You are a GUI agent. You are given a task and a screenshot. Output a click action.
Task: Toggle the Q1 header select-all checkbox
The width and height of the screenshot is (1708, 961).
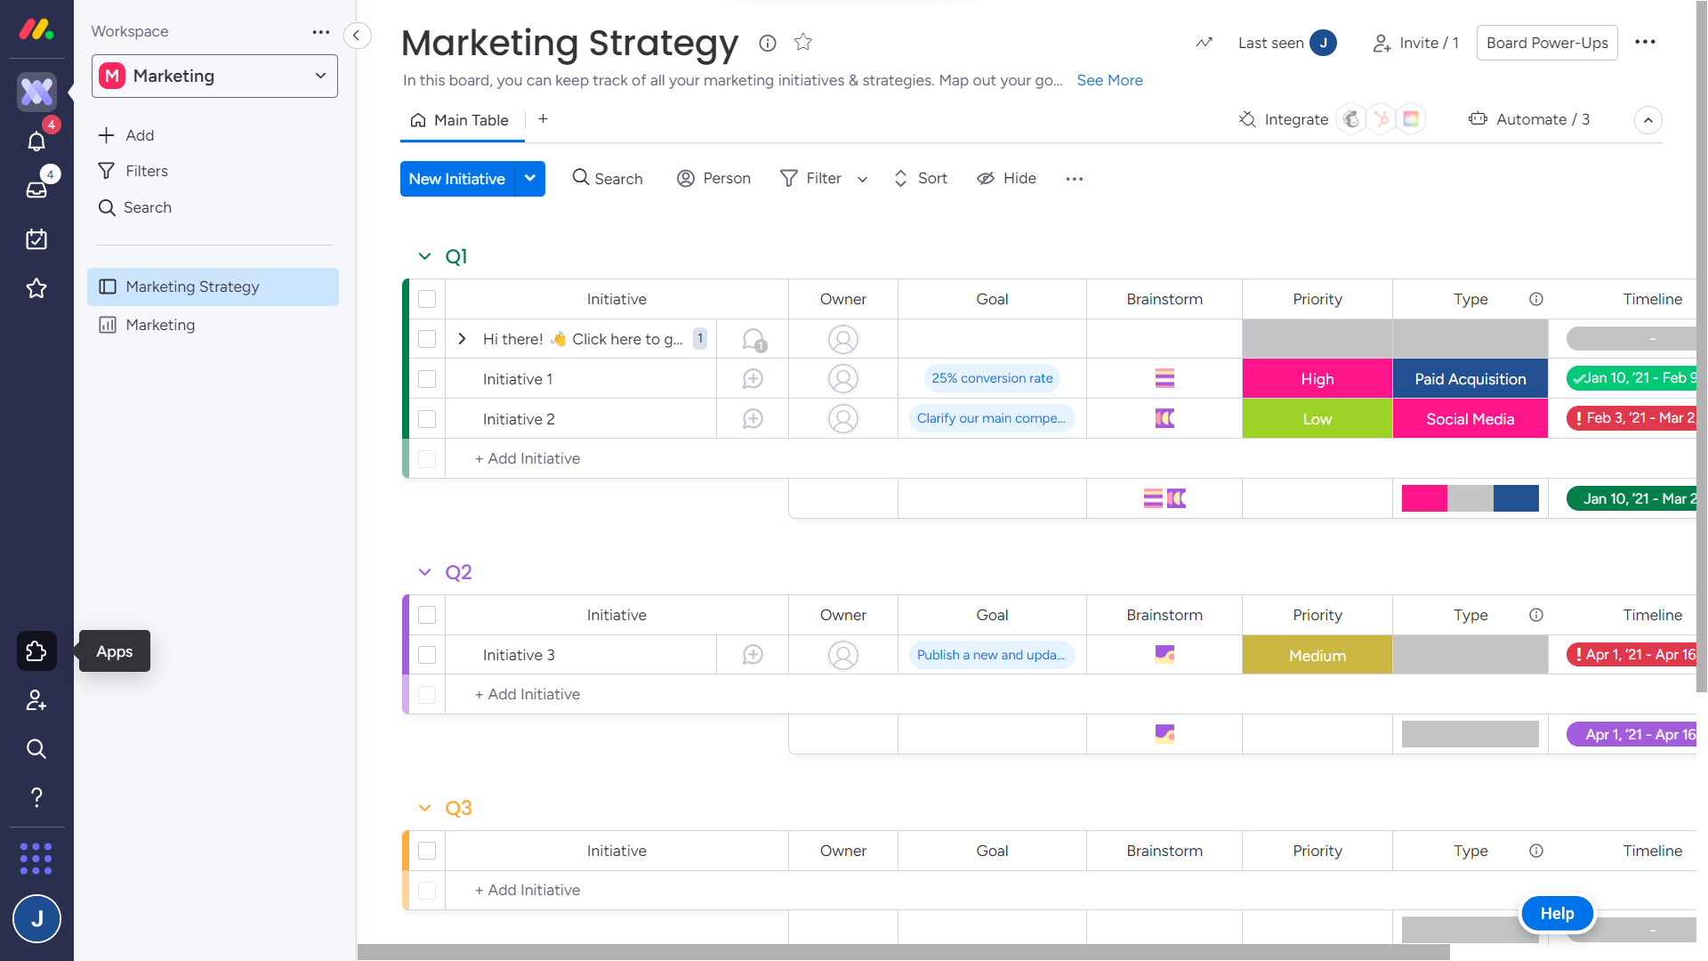click(x=427, y=299)
